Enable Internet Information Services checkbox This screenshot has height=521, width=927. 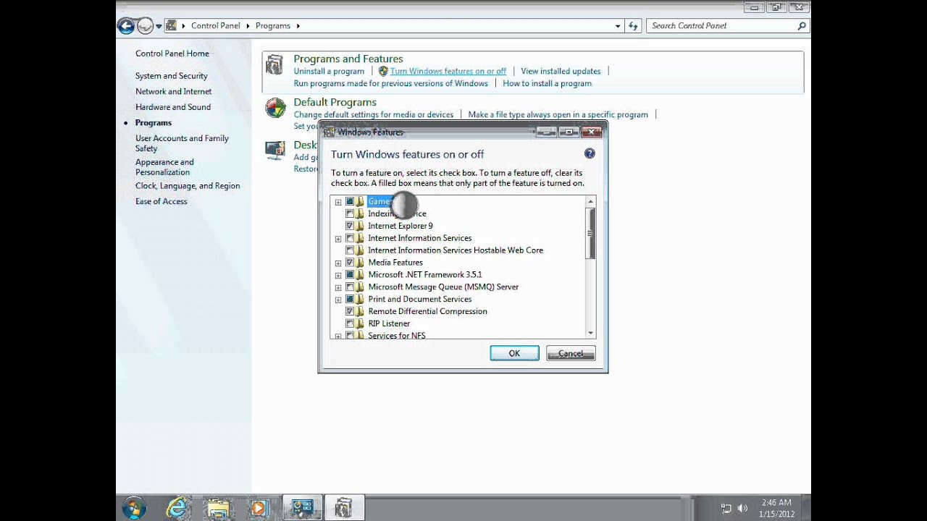tap(350, 238)
